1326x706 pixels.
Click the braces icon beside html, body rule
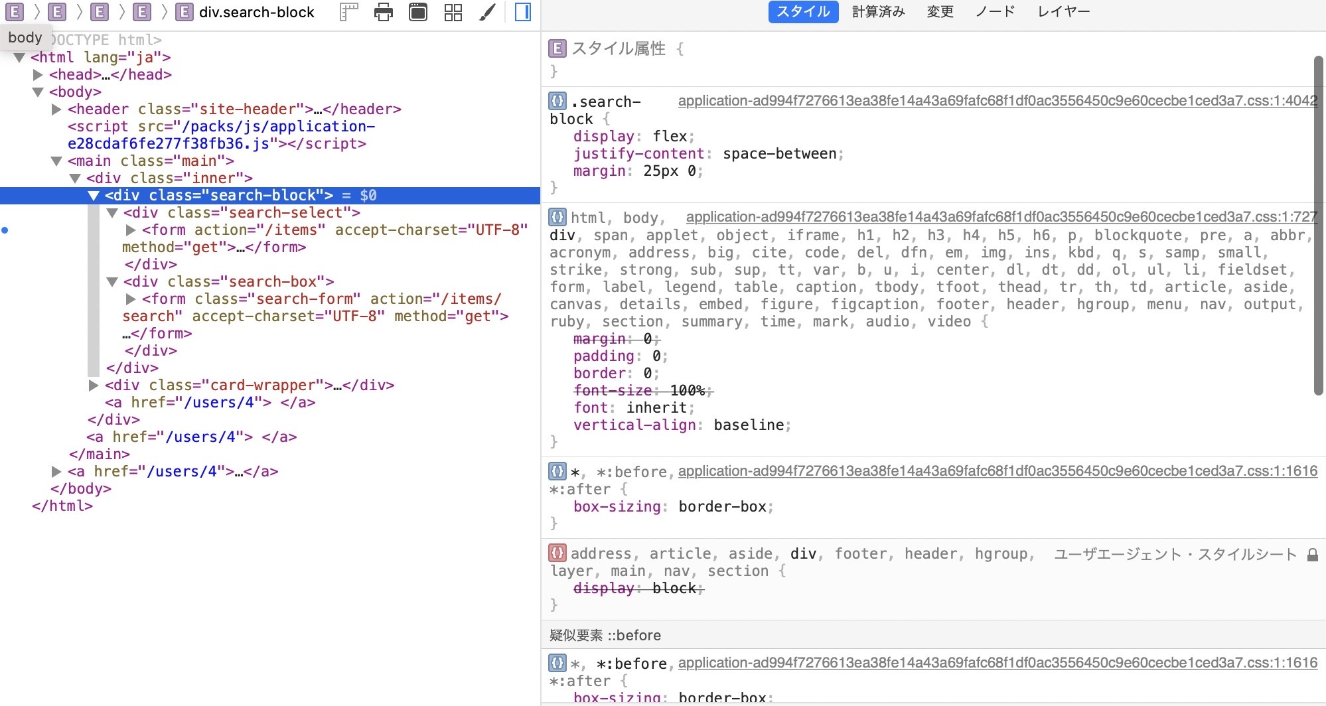557,217
